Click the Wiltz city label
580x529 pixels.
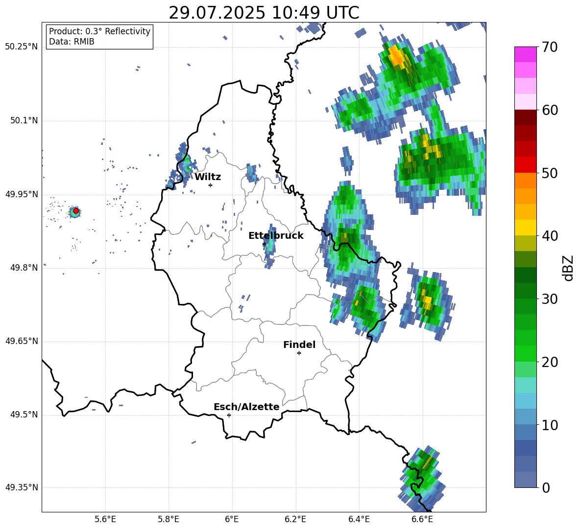(x=208, y=177)
